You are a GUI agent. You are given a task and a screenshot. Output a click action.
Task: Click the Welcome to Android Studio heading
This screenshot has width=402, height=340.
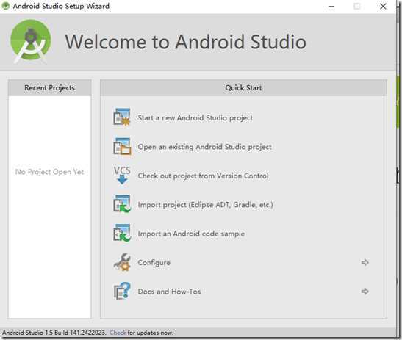point(185,42)
